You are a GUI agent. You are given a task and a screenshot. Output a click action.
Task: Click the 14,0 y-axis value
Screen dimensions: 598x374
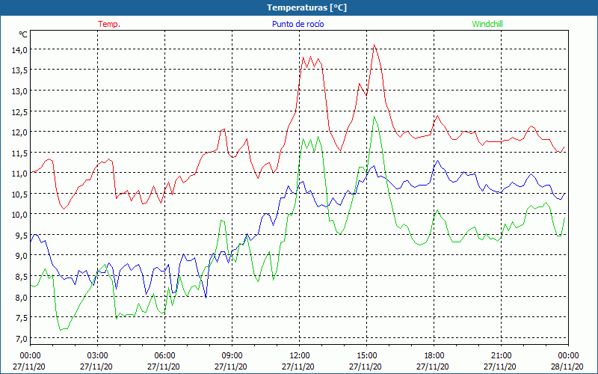[19, 49]
